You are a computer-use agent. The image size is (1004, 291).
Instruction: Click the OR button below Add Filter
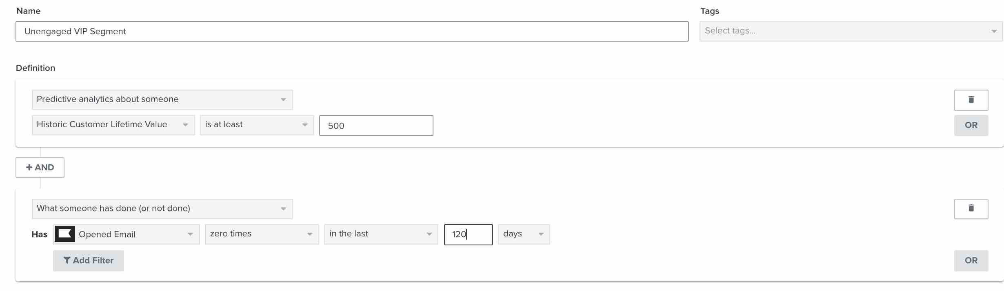pyautogui.click(x=971, y=260)
